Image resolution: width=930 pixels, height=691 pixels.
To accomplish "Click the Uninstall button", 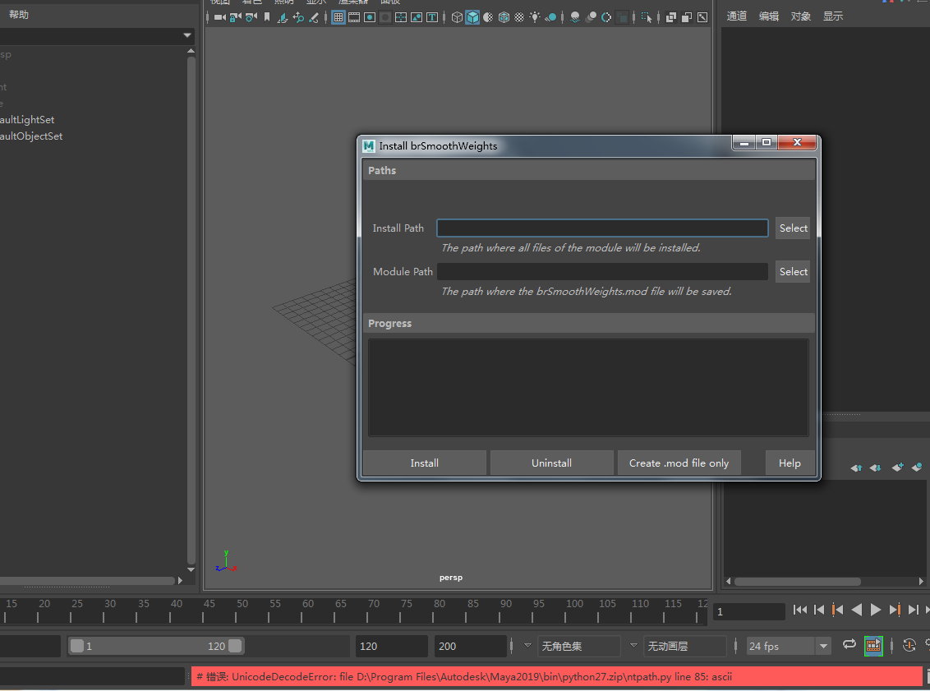I will (551, 463).
